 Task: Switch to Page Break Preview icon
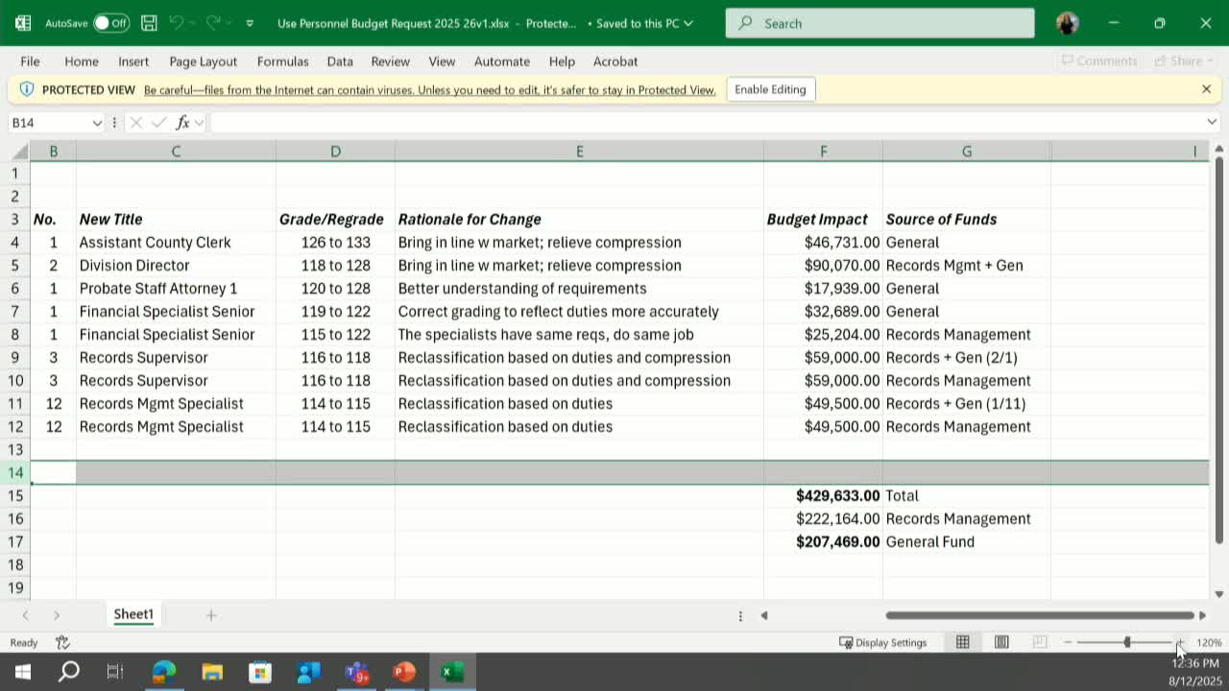point(1040,642)
